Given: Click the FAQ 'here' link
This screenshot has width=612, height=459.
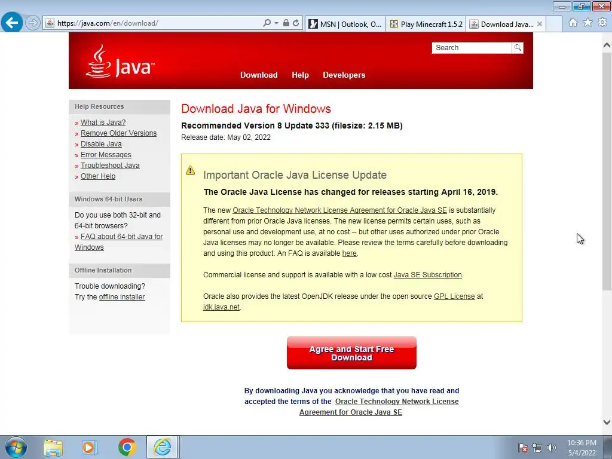Looking at the screenshot, I should pos(349,253).
